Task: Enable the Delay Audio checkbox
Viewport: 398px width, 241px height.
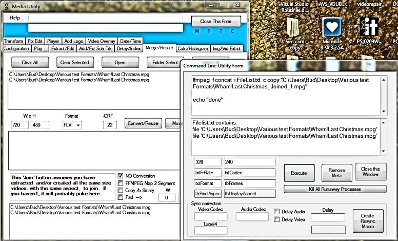Action: point(276,212)
